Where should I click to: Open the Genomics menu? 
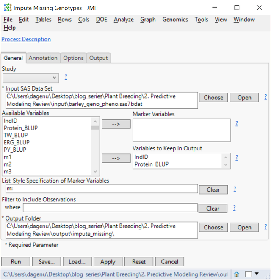pos(175,20)
